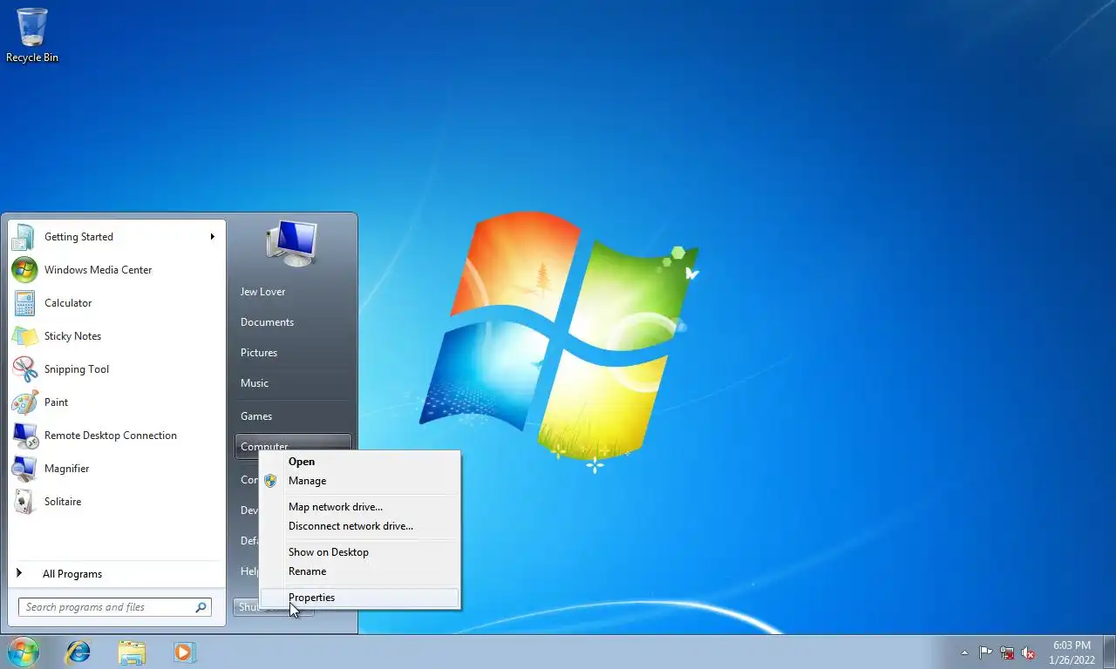Open Games from the Start menu
1116x669 pixels.
point(293,416)
